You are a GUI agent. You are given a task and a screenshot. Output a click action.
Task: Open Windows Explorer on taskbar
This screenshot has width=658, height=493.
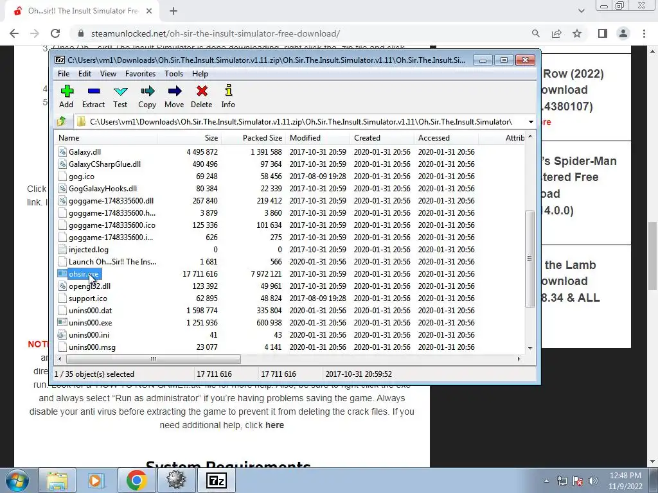[x=57, y=480]
